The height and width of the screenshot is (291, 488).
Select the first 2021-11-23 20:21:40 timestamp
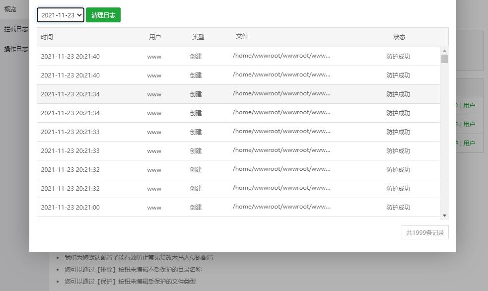click(x=70, y=56)
